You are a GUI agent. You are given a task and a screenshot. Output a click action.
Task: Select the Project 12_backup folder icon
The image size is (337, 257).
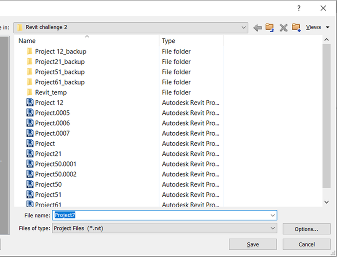click(x=29, y=51)
